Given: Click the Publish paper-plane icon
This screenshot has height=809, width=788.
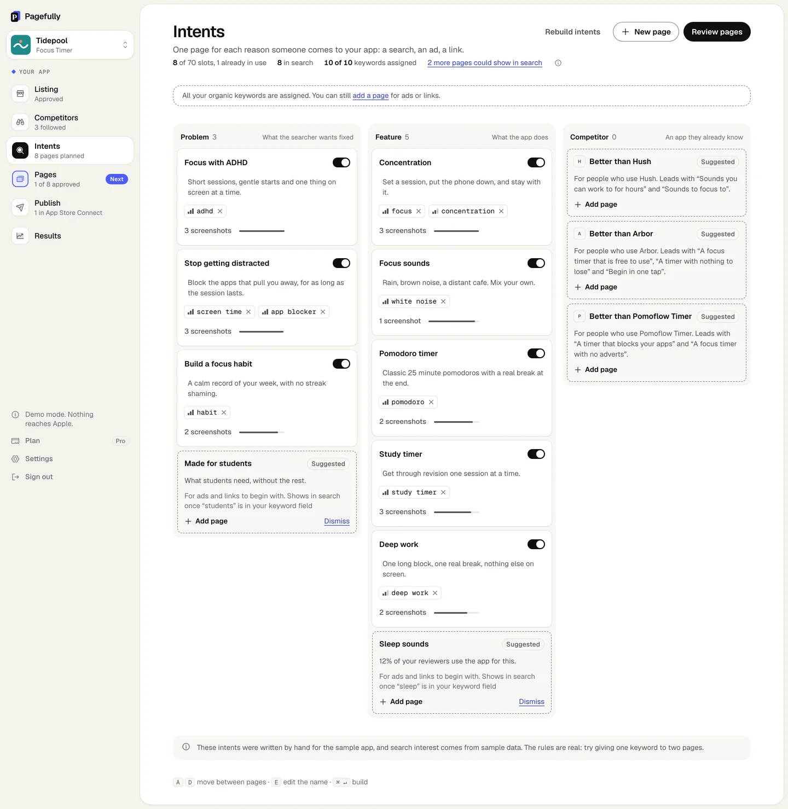Looking at the screenshot, I should (20, 207).
